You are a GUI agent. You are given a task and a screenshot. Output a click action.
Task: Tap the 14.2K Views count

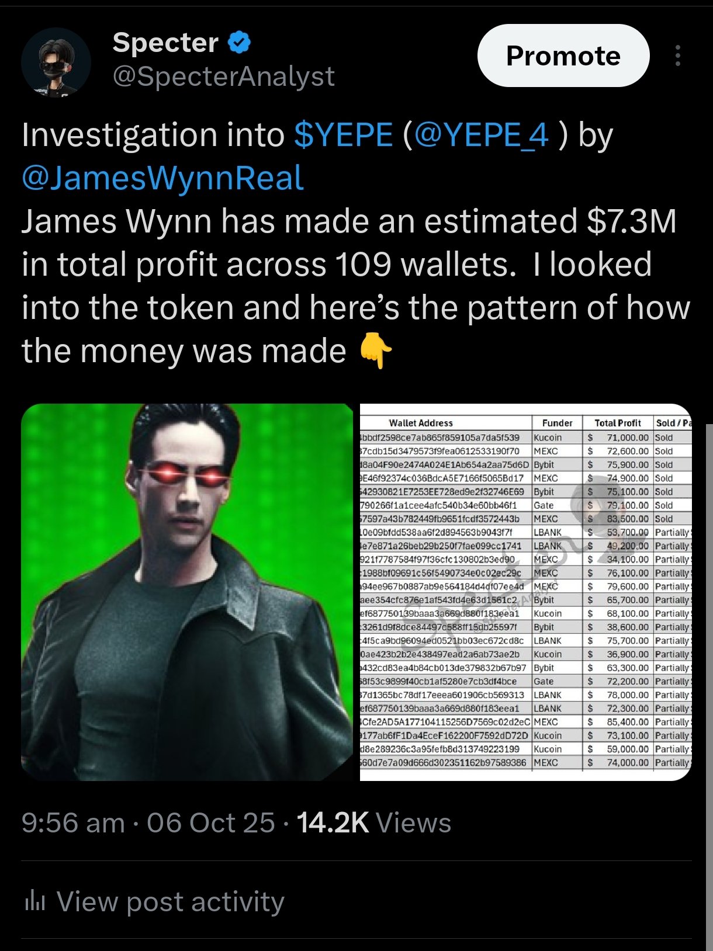[x=374, y=822]
